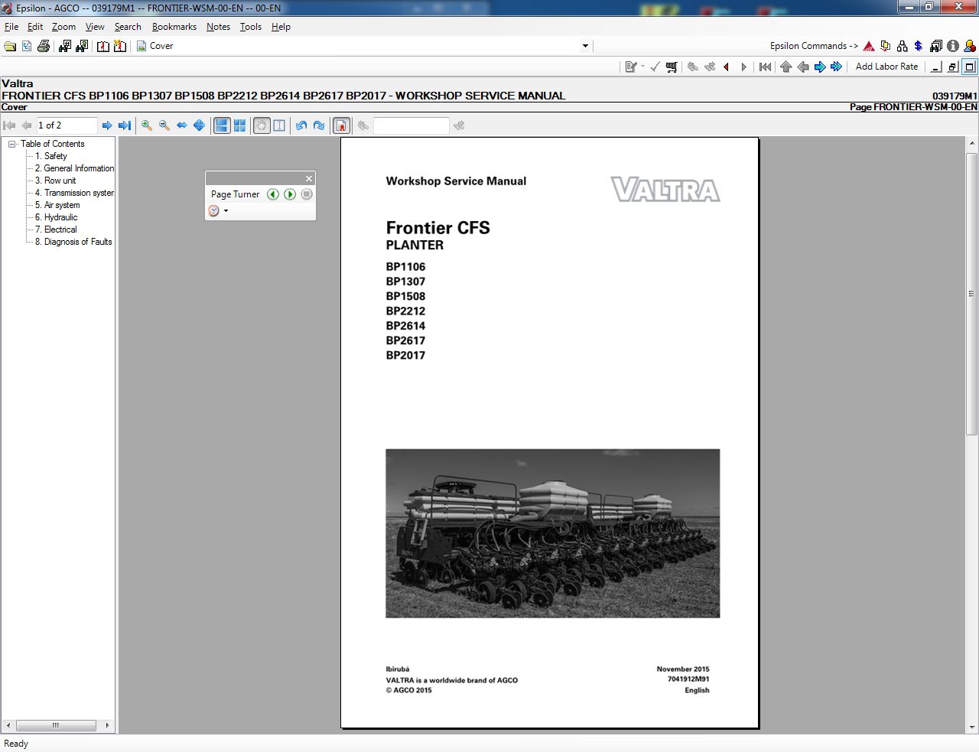Screen dimensions: 979x752
Task: Click the print icon
Action: click(x=44, y=46)
